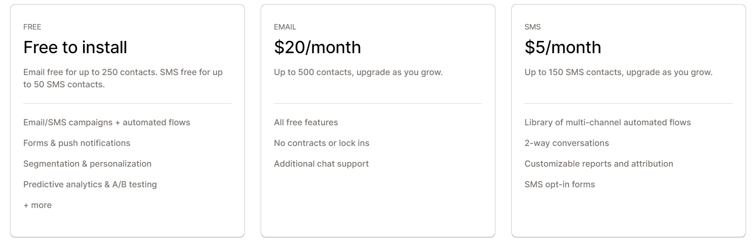Expand the "+ more" features link
This screenshot has height=243, width=754.
38,205
